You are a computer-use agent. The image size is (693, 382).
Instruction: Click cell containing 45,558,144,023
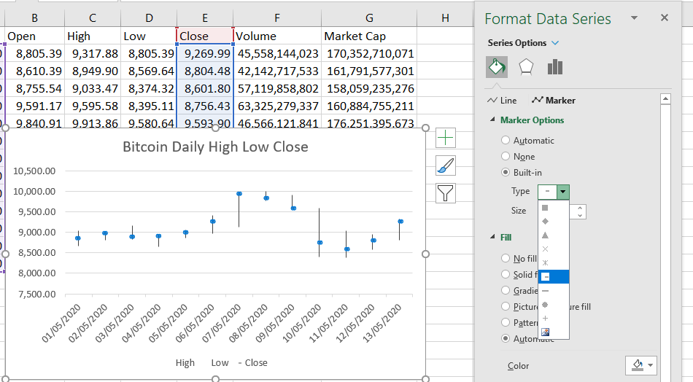tap(277, 53)
